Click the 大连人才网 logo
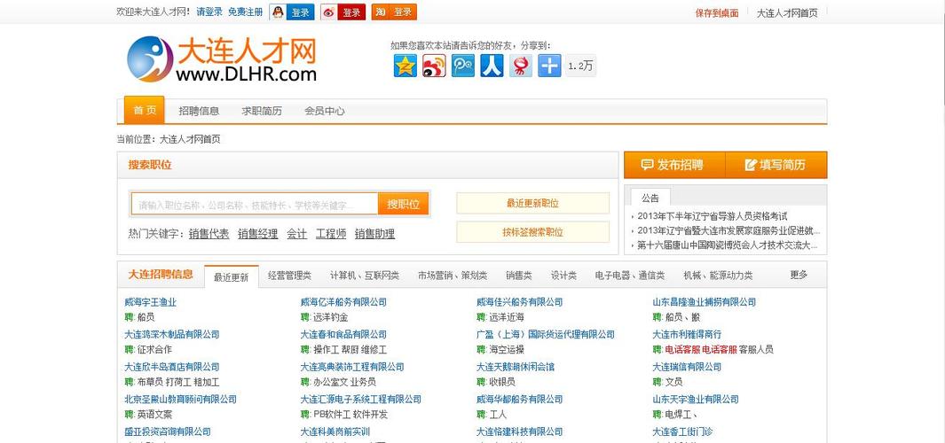 (222, 59)
